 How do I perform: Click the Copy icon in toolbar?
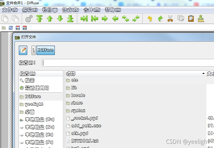[181, 18]
